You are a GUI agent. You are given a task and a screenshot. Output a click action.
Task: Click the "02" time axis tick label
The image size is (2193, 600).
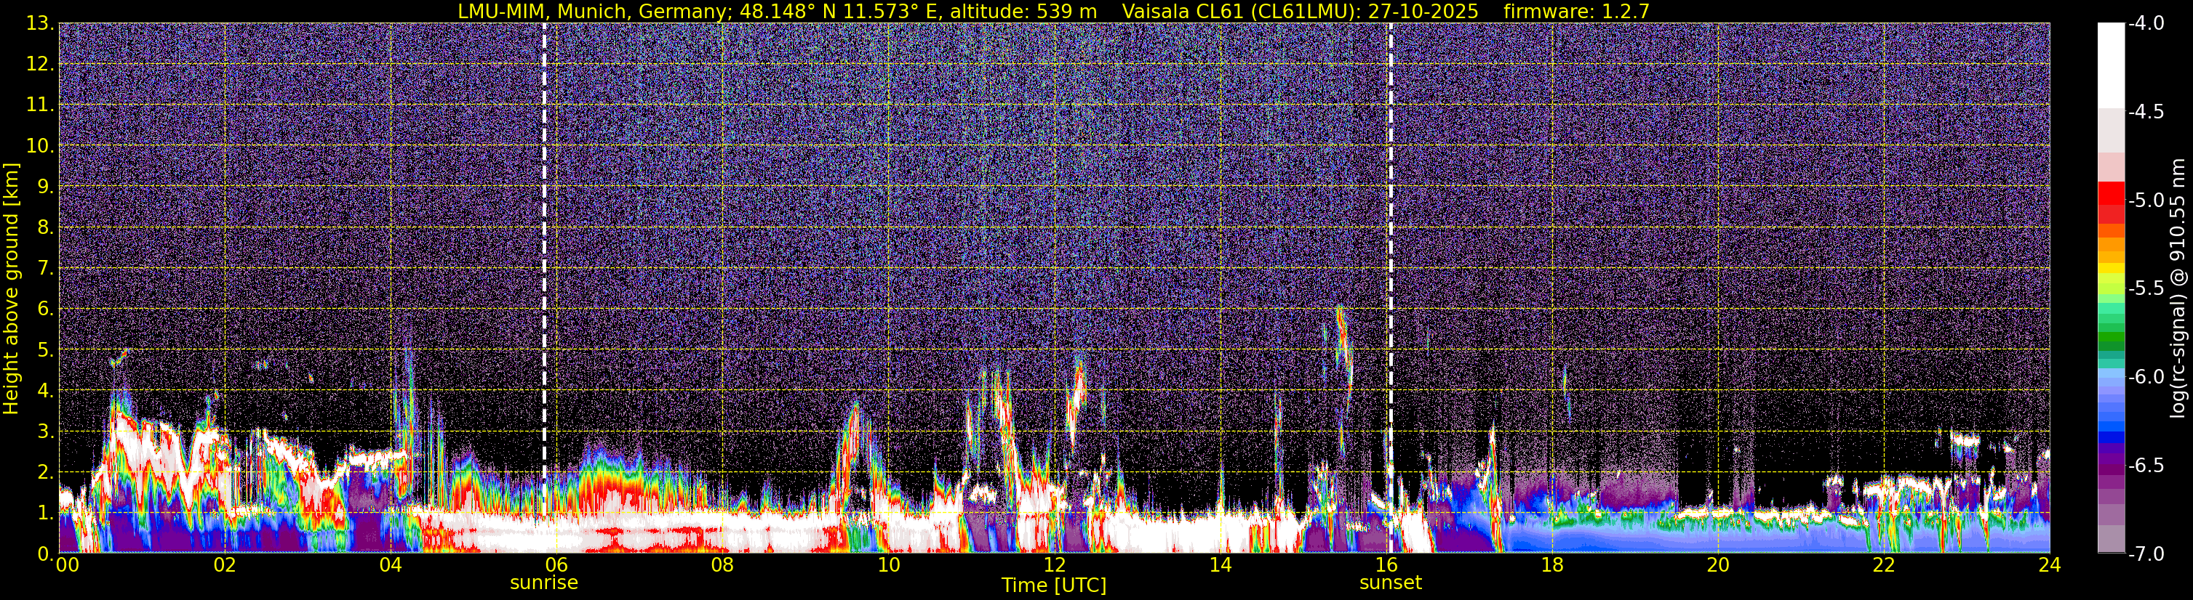click(224, 565)
